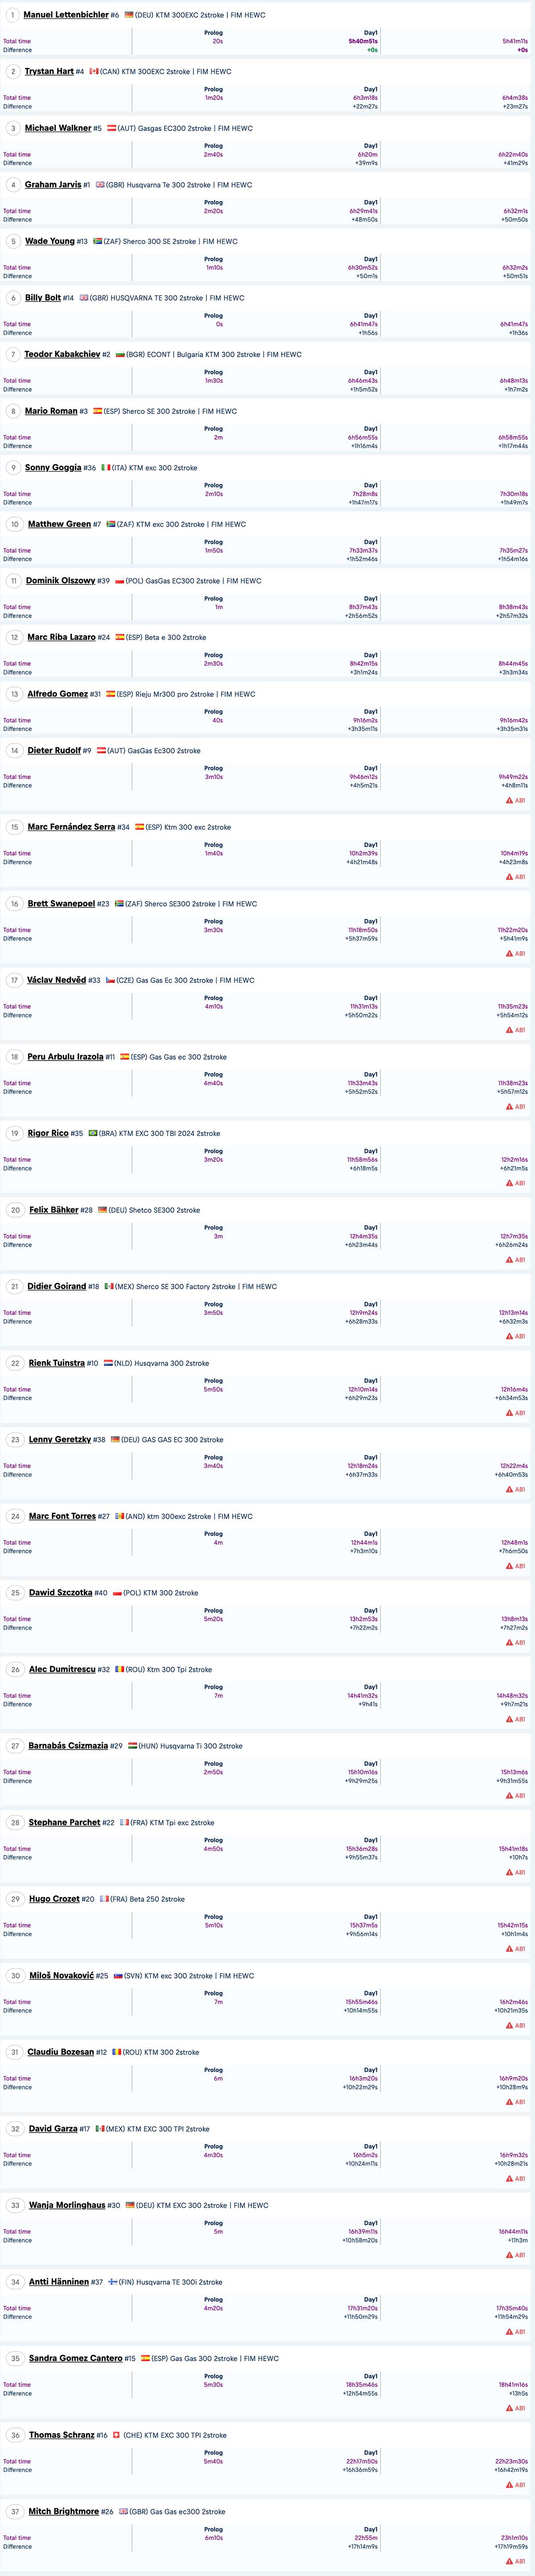Click the Finnish flag next to Antti Hänninen
This screenshot has height=2576, width=535.
click(112, 2282)
